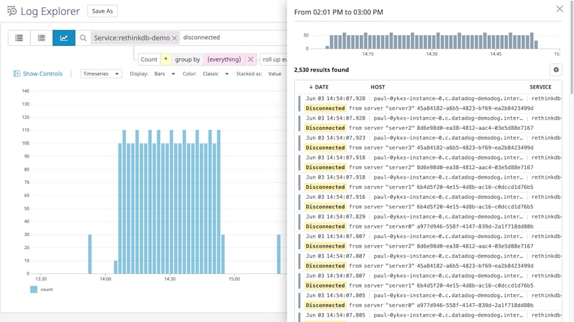Sort by the DATE column header
Screen dimensions: 574x322
pyautogui.click(x=319, y=87)
